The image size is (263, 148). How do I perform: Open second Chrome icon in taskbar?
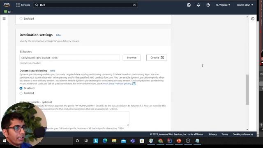click(160, 141)
